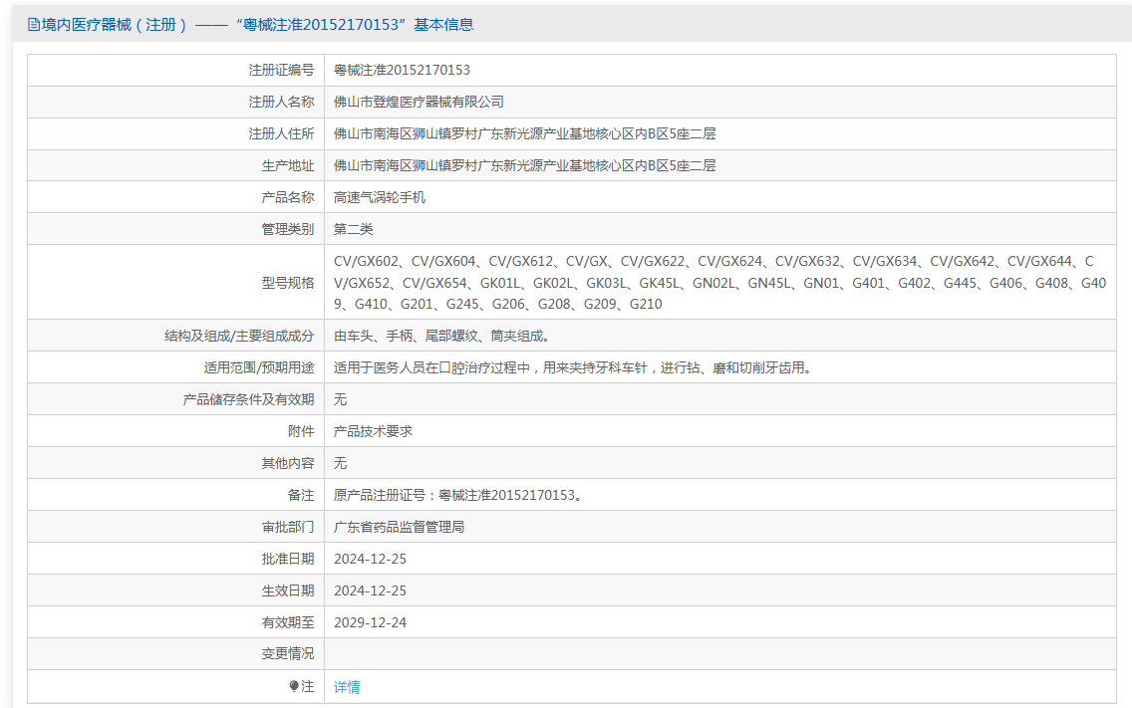Click the header title 境内医疗器械（注册）
The image size is (1132, 708).
pos(115,25)
